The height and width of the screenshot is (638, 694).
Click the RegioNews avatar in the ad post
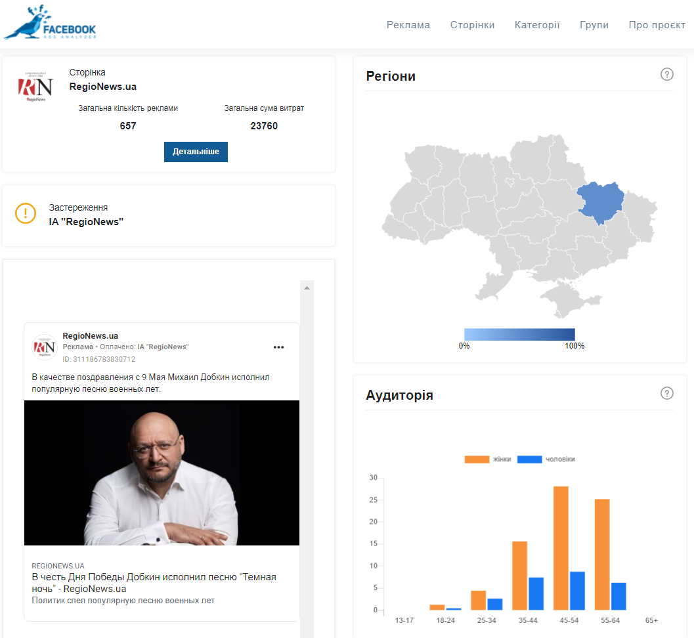pyautogui.click(x=45, y=347)
